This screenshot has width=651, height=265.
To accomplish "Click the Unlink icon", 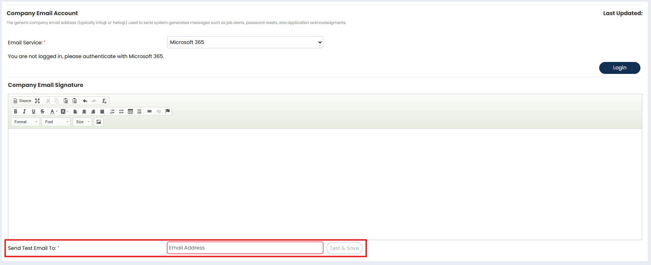I will click(x=159, y=111).
